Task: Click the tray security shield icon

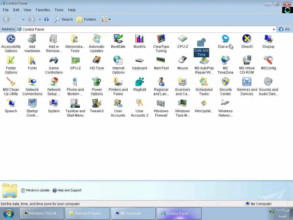Action: pyautogui.click(x=271, y=211)
